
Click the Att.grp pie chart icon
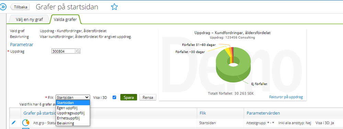coord(26,123)
